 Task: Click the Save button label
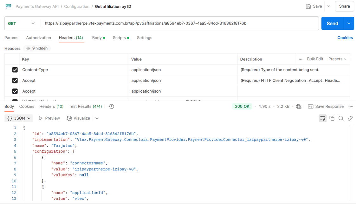pyautogui.click(x=317, y=6)
